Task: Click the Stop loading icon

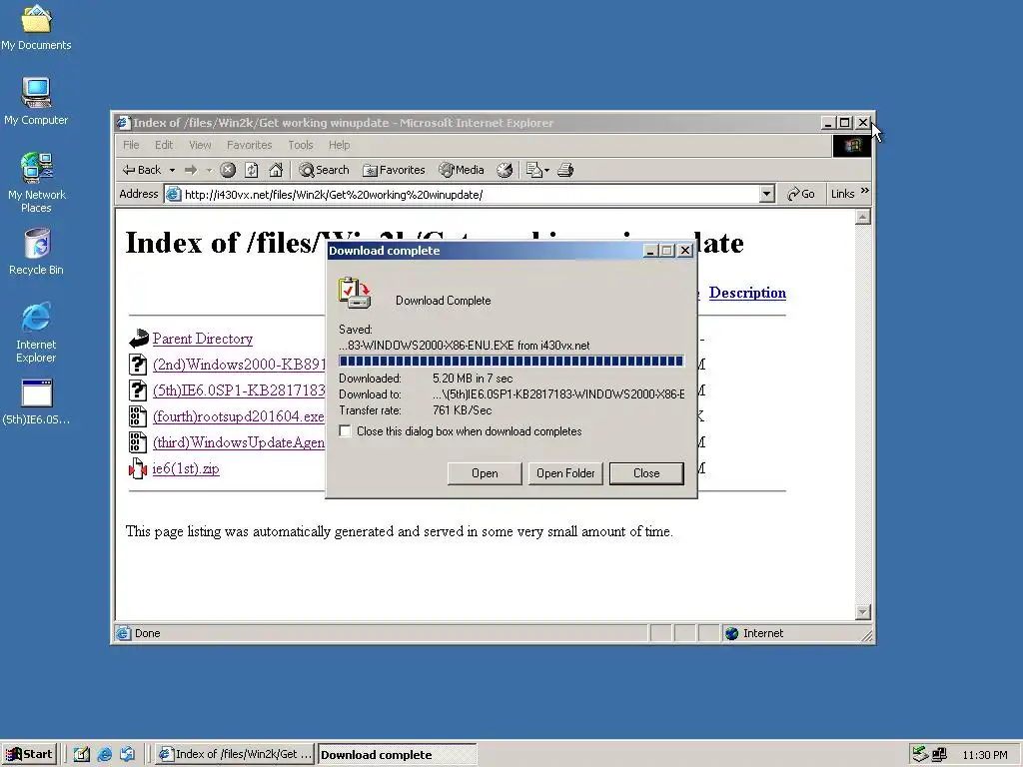Action: pyautogui.click(x=228, y=170)
